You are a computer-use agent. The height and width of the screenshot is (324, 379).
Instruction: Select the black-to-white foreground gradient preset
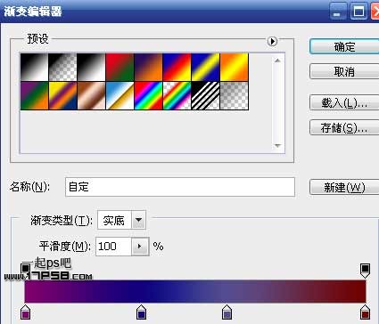[34, 67]
